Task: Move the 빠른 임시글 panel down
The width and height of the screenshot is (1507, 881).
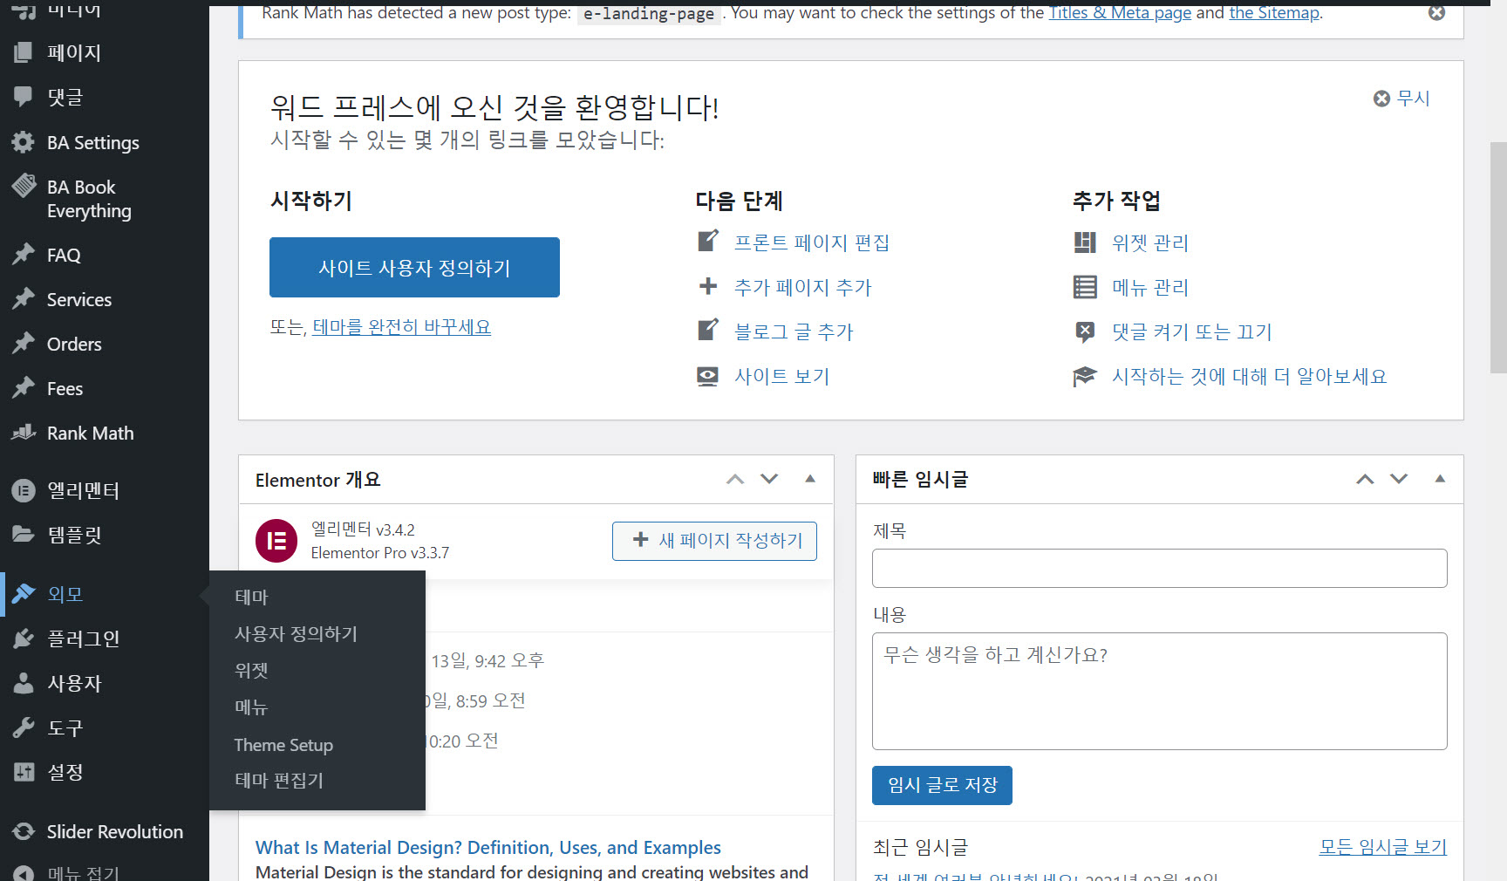Action: click(1399, 479)
